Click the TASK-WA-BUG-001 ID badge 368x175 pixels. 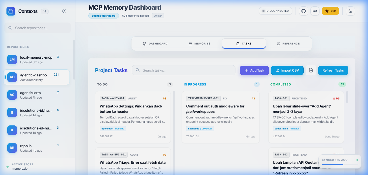(114, 155)
